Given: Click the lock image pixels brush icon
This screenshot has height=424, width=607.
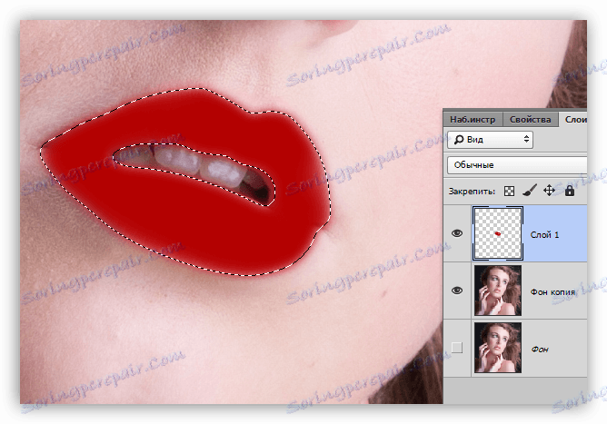Looking at the screenshot, I should (x=529, y=191).
